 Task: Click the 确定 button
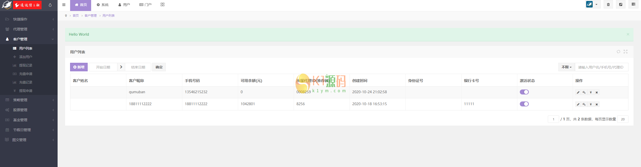click(159, 67)
